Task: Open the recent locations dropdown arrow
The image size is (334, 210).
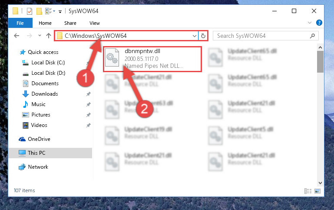Action: click(40, 36)
